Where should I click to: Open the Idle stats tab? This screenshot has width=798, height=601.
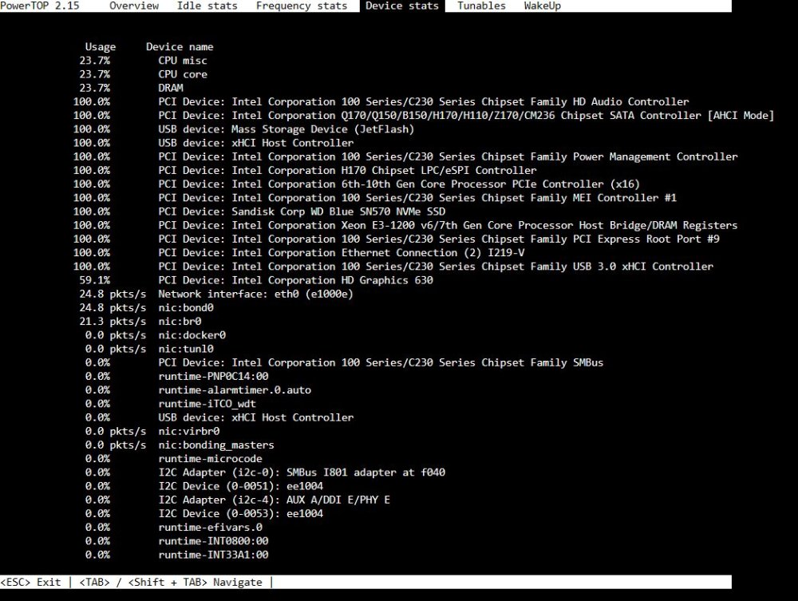(207, 6)
